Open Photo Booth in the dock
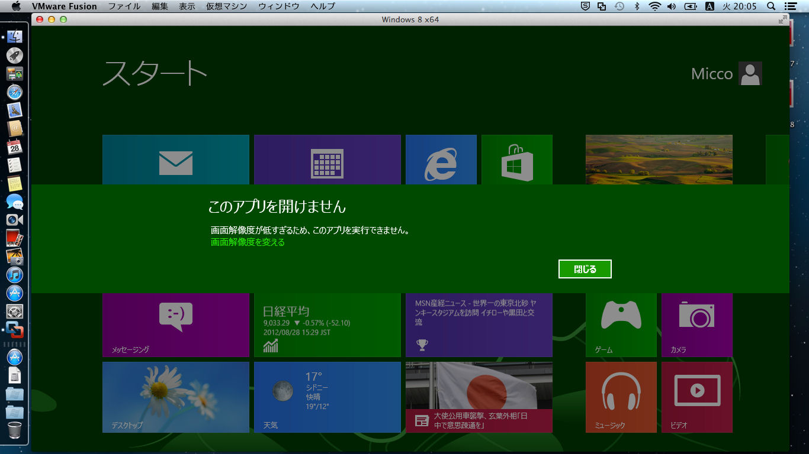The height and width of the screenshot is (454, 809). (15, 238)
